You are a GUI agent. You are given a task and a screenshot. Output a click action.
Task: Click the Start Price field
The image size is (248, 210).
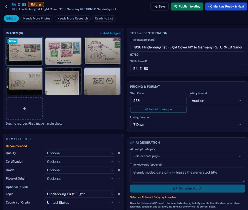click(x=158, y=101)
